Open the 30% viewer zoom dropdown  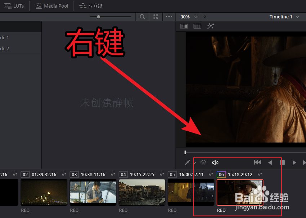189,17
